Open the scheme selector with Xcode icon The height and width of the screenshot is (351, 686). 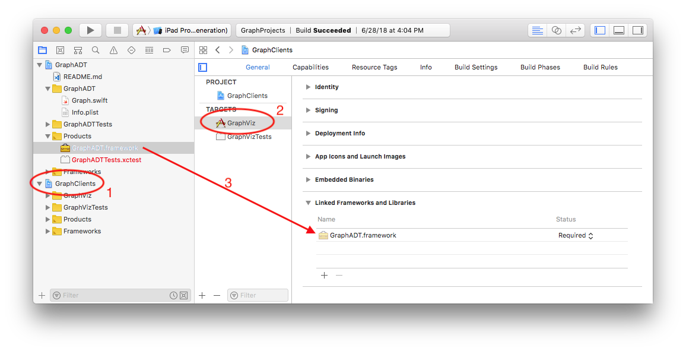tap(141, 30)
